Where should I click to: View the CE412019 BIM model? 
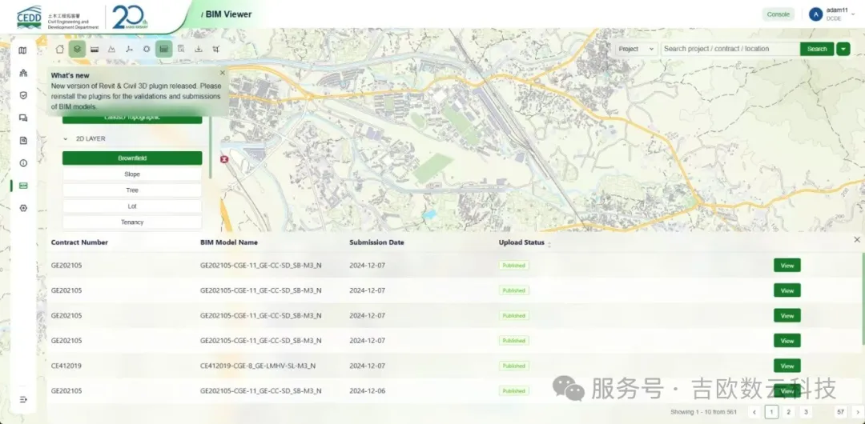coord(787,366)
